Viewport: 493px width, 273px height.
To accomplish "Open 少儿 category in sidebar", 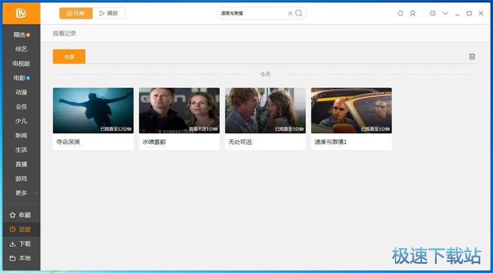I will [21, 121].
